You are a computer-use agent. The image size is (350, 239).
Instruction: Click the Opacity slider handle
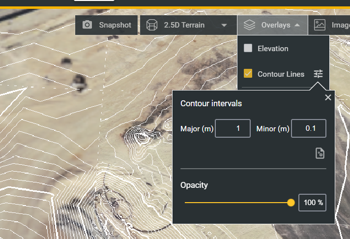click(x=291, y=203)
